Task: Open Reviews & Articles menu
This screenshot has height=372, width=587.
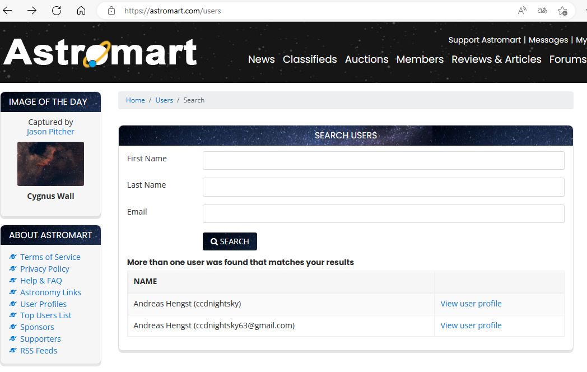Action: (496, 59)
